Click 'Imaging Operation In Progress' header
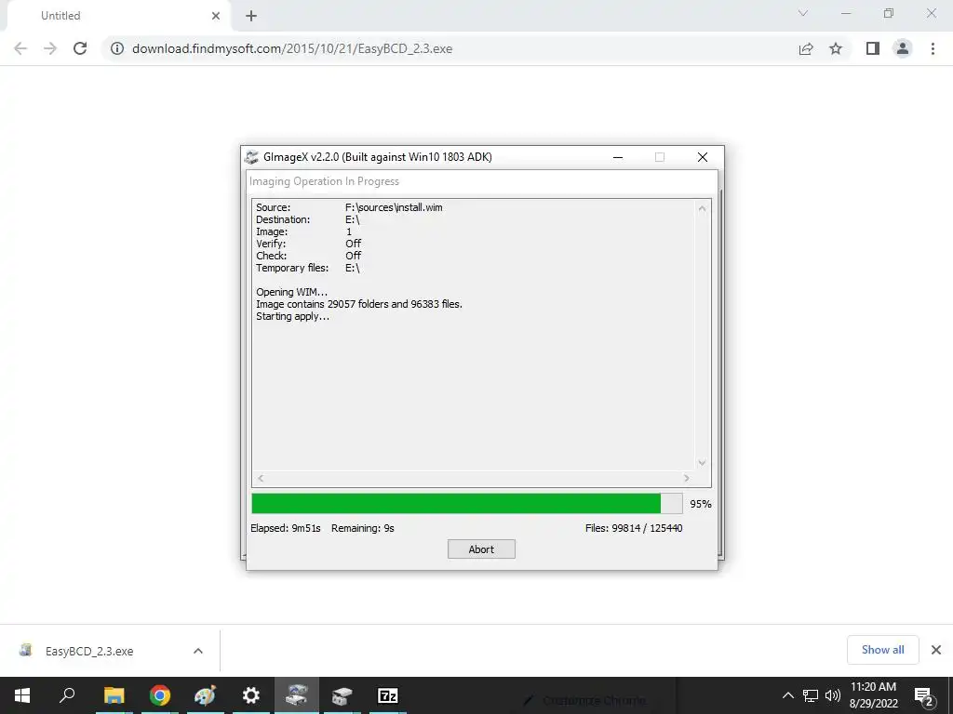 pos(324,181)
